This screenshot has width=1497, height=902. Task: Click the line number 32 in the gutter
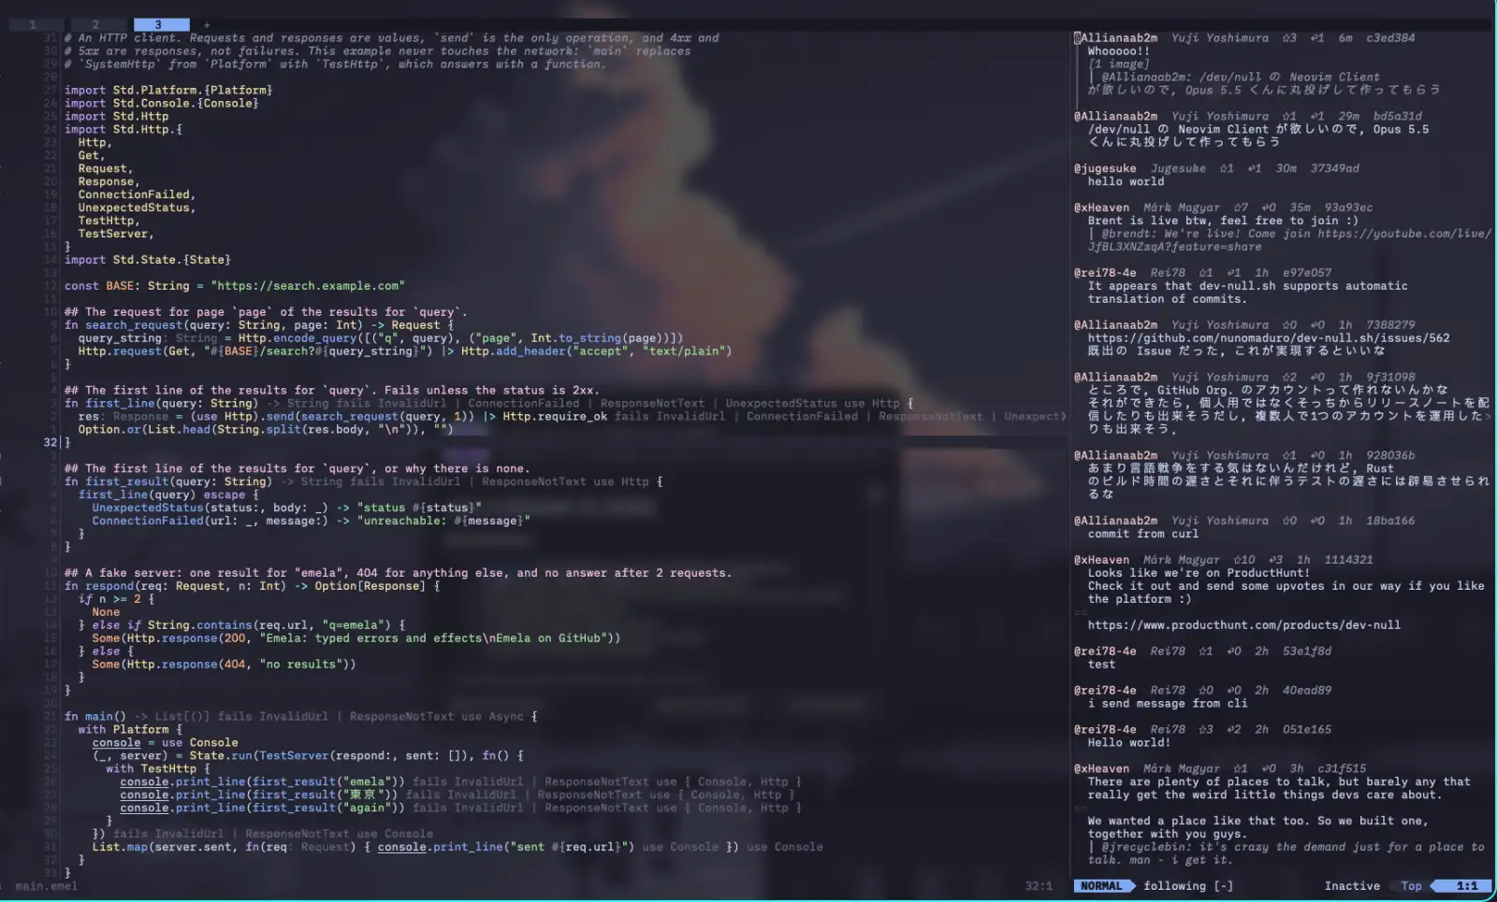[51, 443]
